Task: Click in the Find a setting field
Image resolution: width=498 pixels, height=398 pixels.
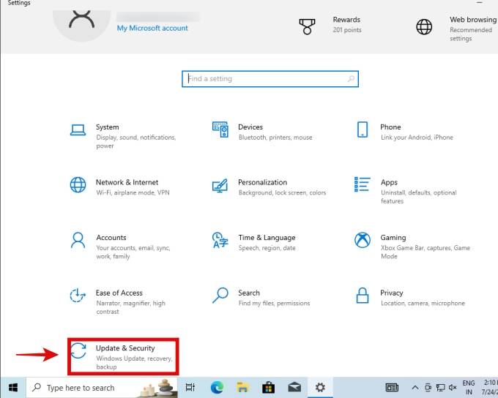Action: pos(270,79)
